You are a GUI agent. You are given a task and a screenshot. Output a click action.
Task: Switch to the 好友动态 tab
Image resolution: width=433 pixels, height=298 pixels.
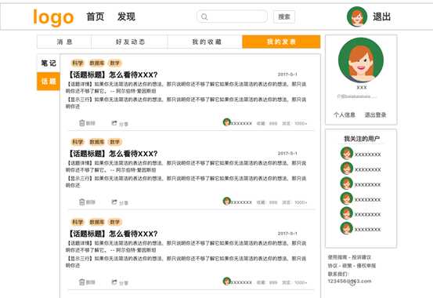tap(130, 42)
